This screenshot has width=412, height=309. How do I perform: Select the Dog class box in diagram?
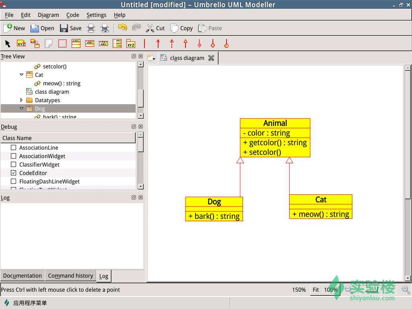click(x=214, y=209)
